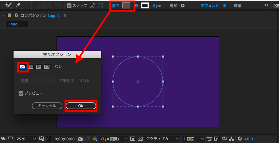The height and width of the screenshot is (143, 279).
Task: Open the composition flowchart icon
Action: [231, 139]
